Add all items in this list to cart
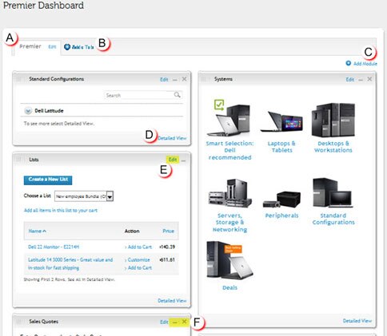 pos(61,210)
